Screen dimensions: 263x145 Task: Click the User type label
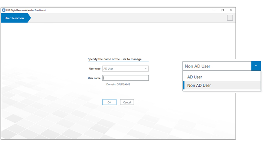[95, 68]
